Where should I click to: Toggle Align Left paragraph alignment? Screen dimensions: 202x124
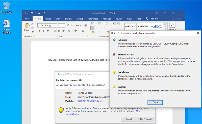click(x=92, y=28)
